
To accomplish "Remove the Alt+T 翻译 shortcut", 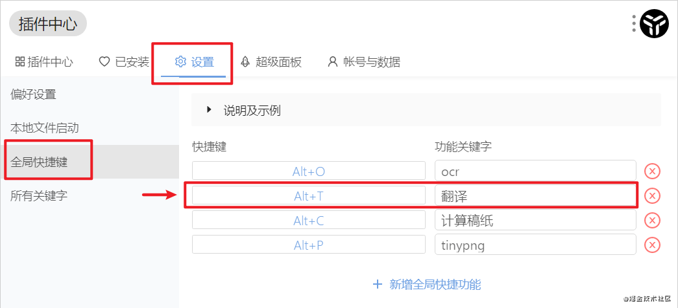I will pos(652,196).
